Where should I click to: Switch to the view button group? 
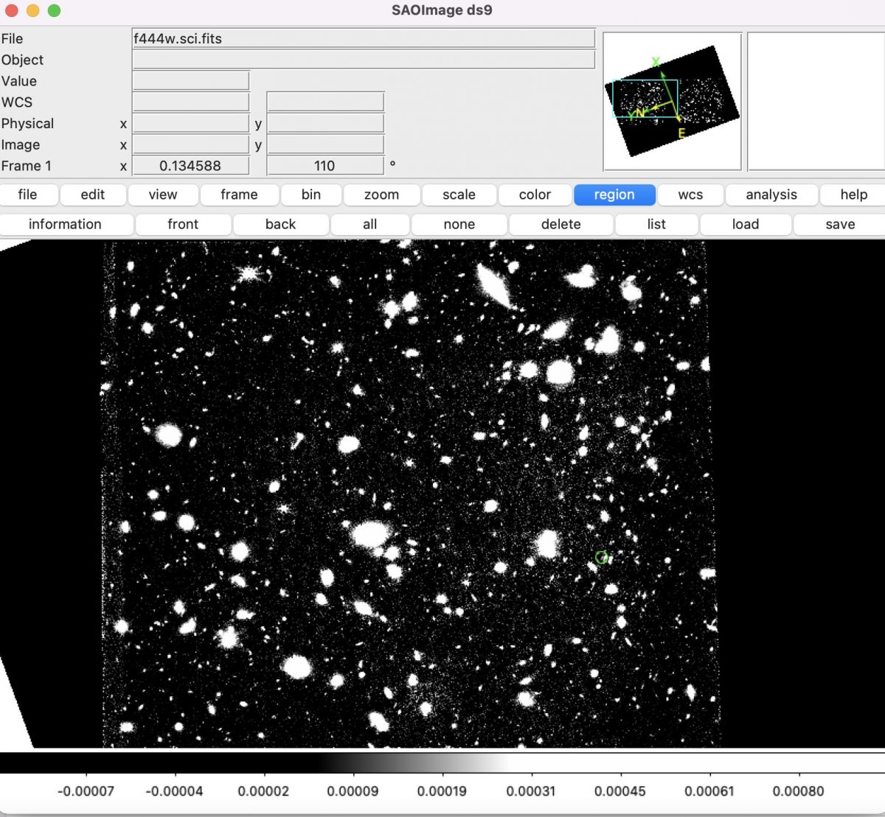point(162,194)
